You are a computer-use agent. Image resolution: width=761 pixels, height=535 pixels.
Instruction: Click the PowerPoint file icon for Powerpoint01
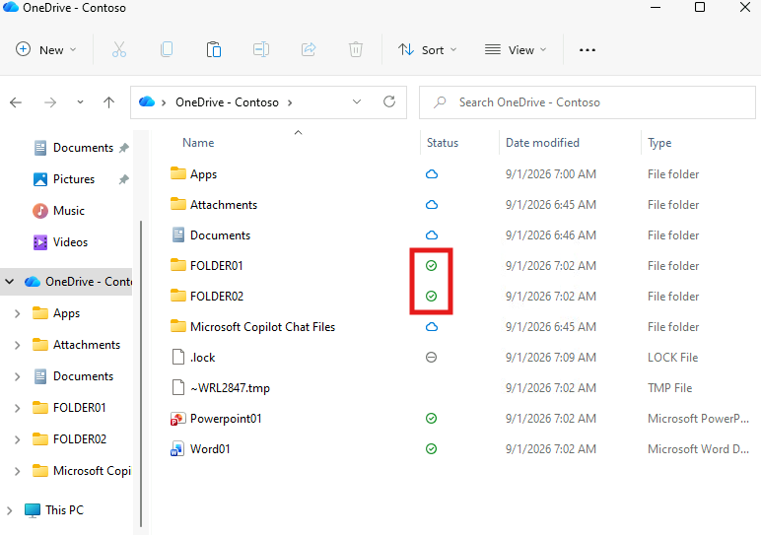177,419
